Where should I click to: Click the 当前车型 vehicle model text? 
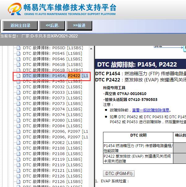pos(39,36)
